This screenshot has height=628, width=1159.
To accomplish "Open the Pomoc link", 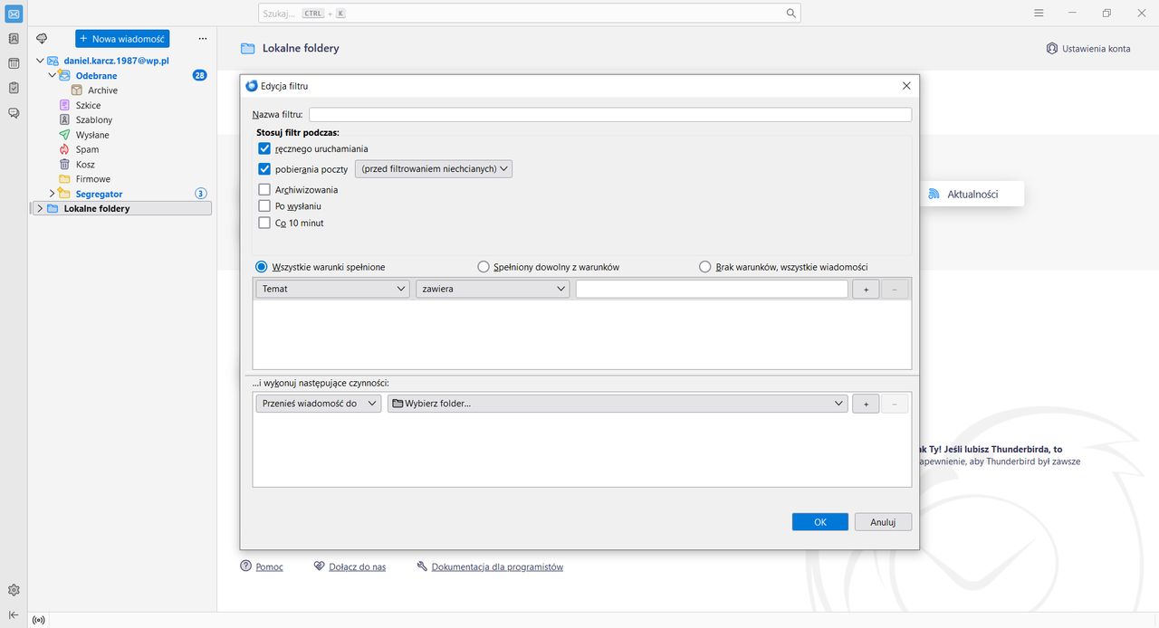I will [269, 567].
